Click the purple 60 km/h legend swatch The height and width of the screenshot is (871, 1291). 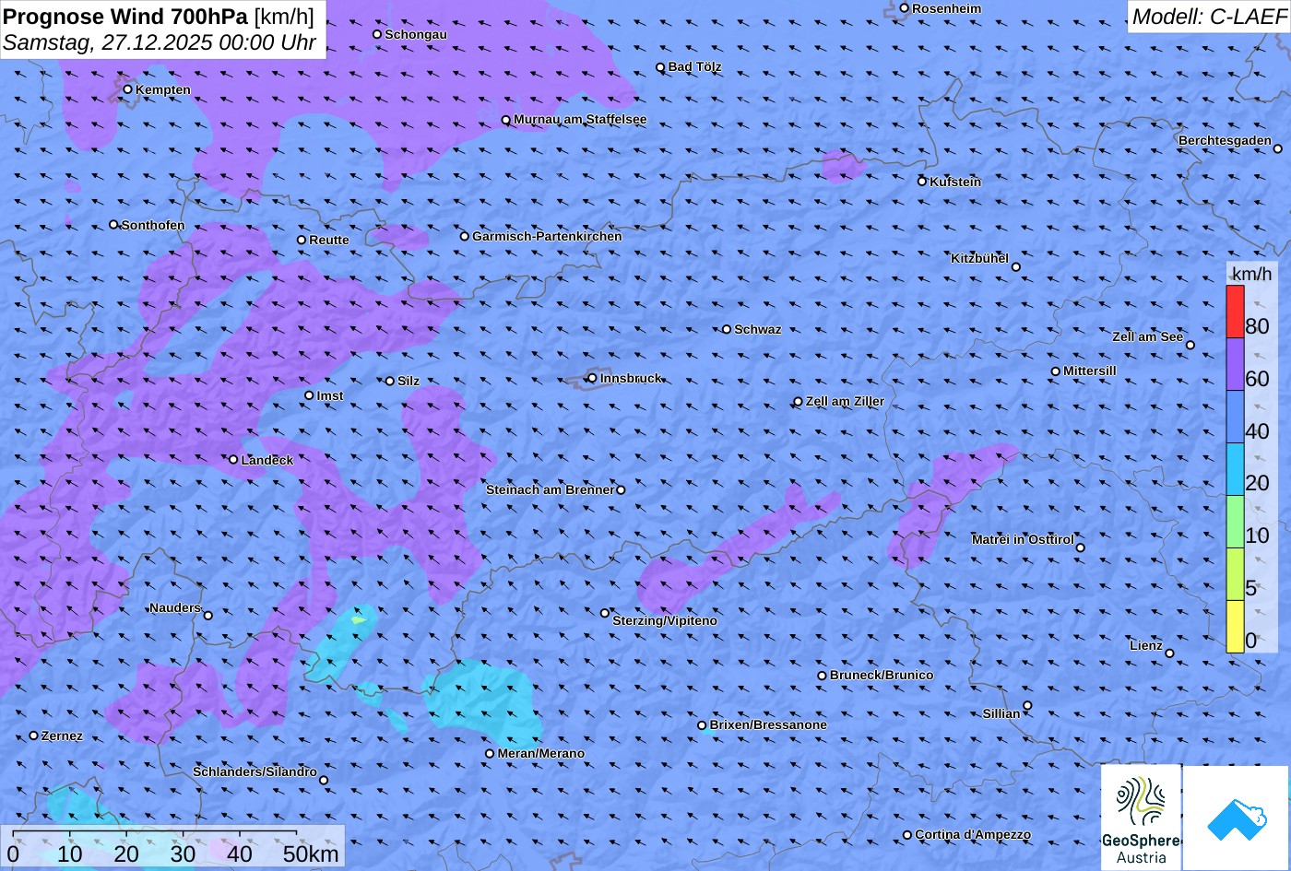tap(1235, 364)
